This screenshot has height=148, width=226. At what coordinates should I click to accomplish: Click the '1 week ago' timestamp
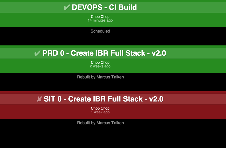(100, 112)
